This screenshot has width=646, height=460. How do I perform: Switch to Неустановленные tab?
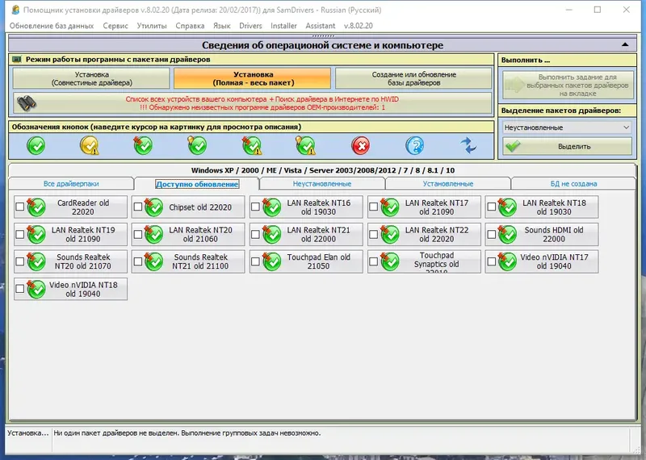pyautogui.click(x=322, y=184)
